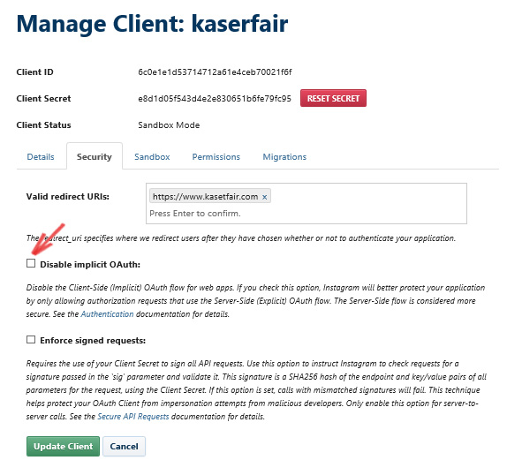Click the Disable implicit OAuth label
The image size is (507, 460).
(x=90, y=264)
